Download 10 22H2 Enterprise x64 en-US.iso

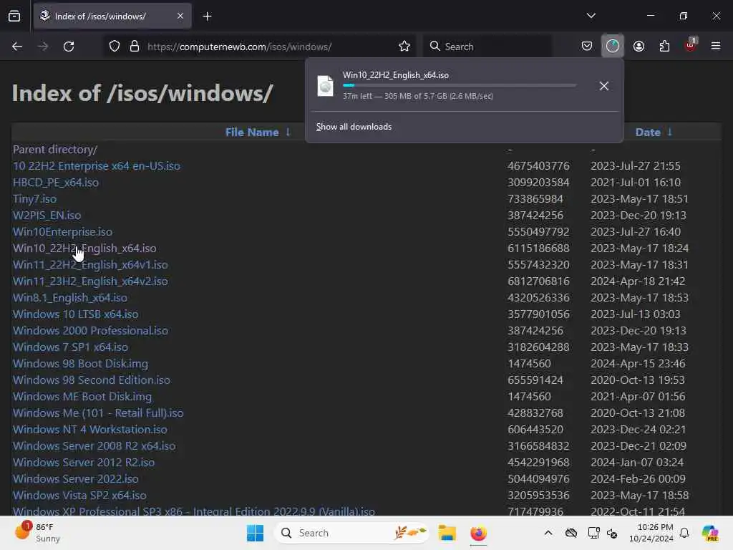point(97,166)
